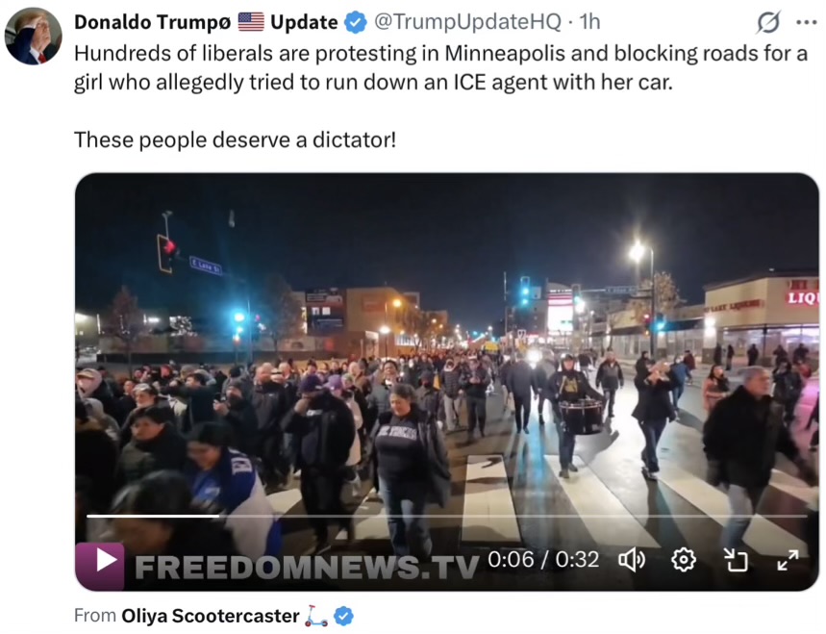
Task: Open the TrumpUpdateHQ profile avatar
Action: coord(34,36)
